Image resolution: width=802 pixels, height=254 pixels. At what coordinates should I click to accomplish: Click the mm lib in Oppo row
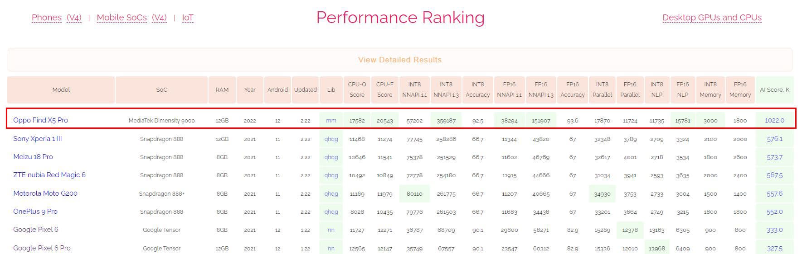click(x=331, y=121)
